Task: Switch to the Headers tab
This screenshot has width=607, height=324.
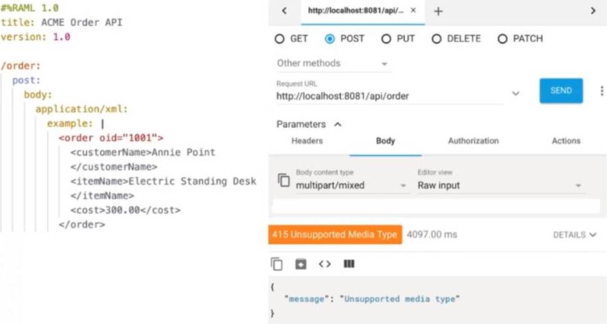Action: pyautogui.click(x=307, y=141)
